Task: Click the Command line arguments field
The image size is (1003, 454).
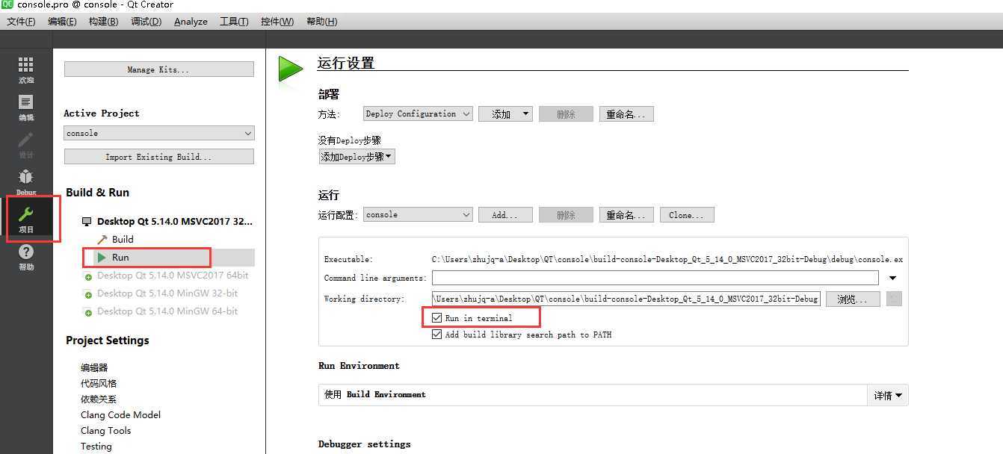Action: click(655, 278)
